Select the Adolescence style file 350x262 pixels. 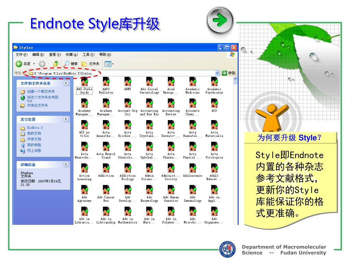[x=193, y=171]
